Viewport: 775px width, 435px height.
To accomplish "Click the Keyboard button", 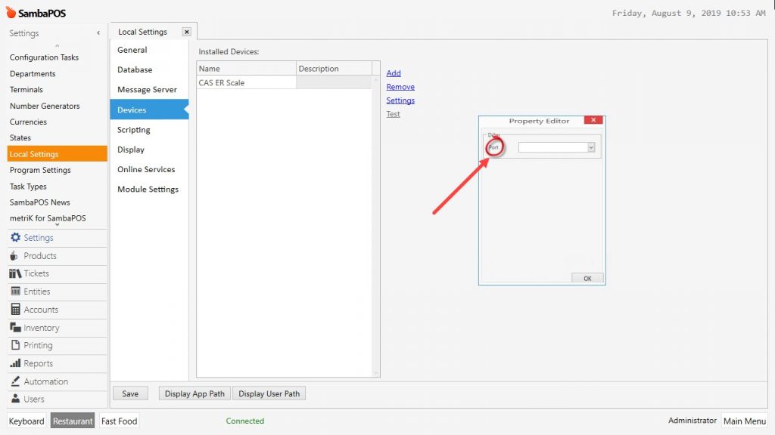I will pyautogui.click(x=26, y=421).
